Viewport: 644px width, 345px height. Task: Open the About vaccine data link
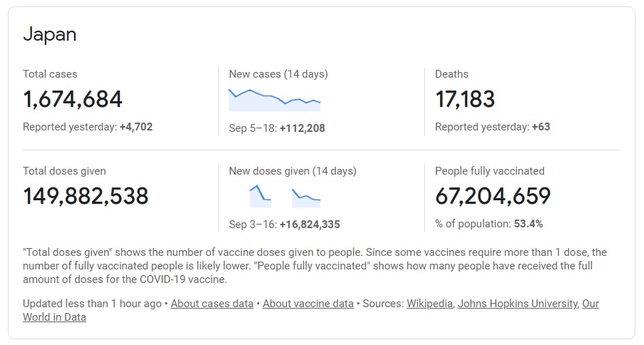[x=308, y=304]
